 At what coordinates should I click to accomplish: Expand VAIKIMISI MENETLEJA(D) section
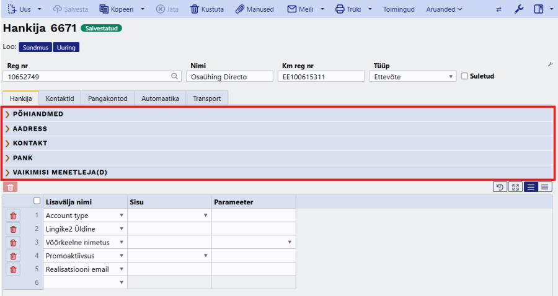coord(278,172)
